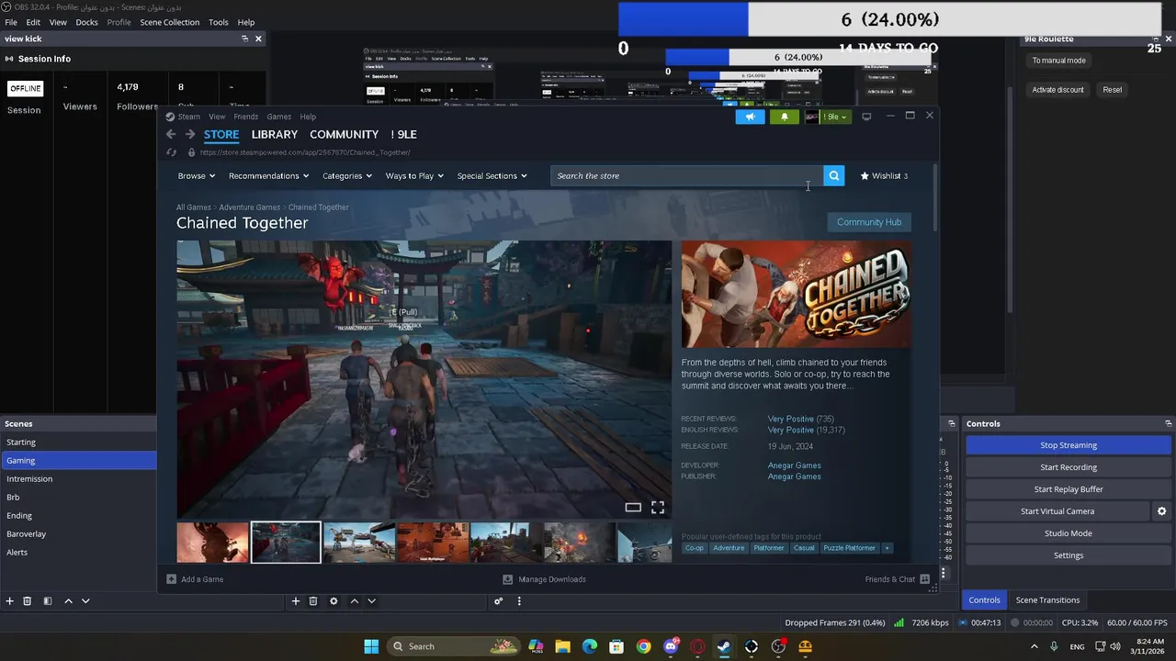The image size is (1176, 661).
Task: Open audio mixer advanced properties gears
Action: tap(498, 601)
